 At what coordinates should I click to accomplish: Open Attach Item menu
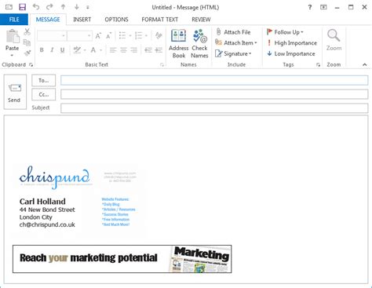[236, 42]
